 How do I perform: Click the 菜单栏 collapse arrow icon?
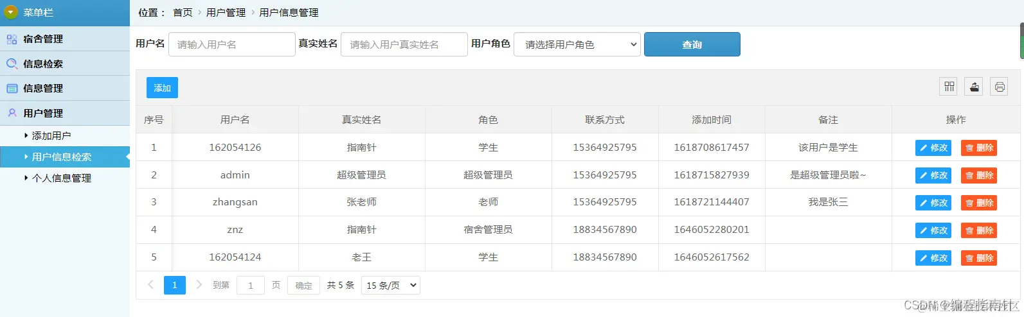11,12
